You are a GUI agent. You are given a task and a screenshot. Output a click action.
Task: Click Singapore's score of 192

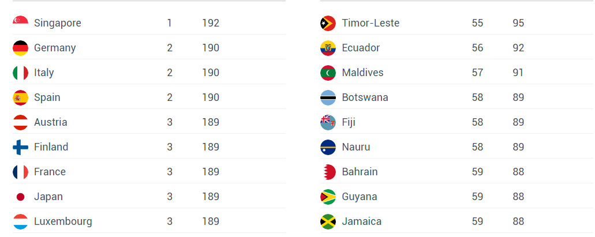[x=211, y=23]
